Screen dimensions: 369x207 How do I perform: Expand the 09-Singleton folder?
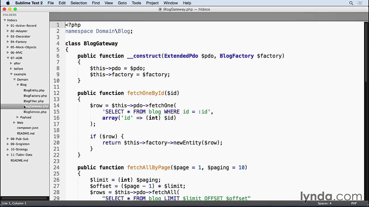click(x=8, y=144)
